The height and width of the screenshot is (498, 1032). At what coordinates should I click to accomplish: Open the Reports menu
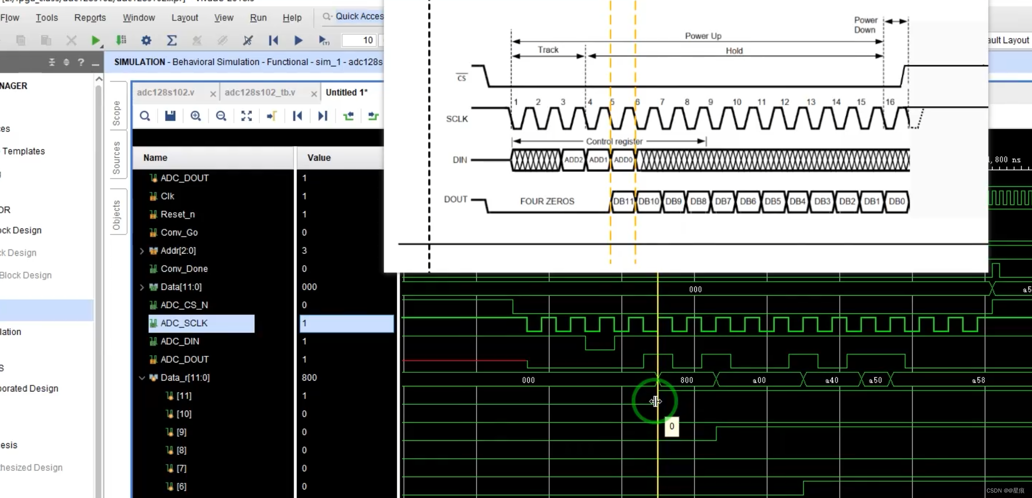coord(90,18)
